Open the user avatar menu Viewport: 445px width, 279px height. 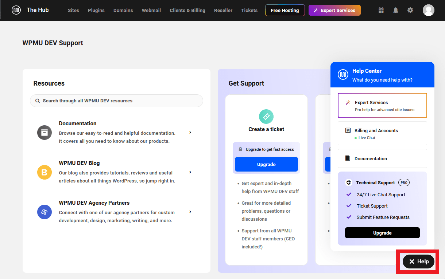(429, 10)
